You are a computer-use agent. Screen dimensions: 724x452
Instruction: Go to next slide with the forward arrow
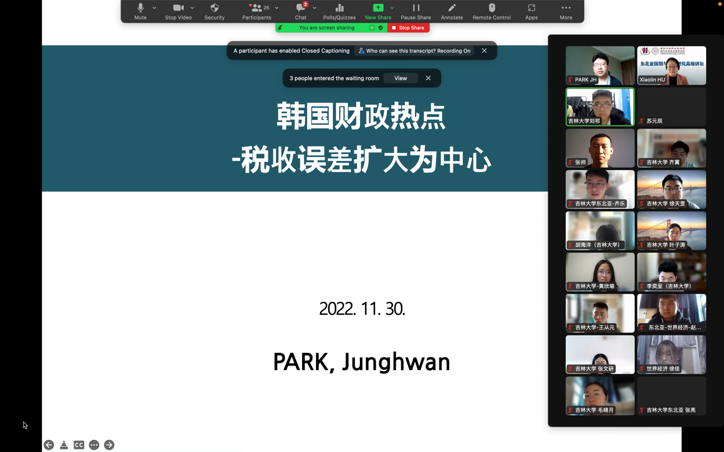tap(109, 445)
